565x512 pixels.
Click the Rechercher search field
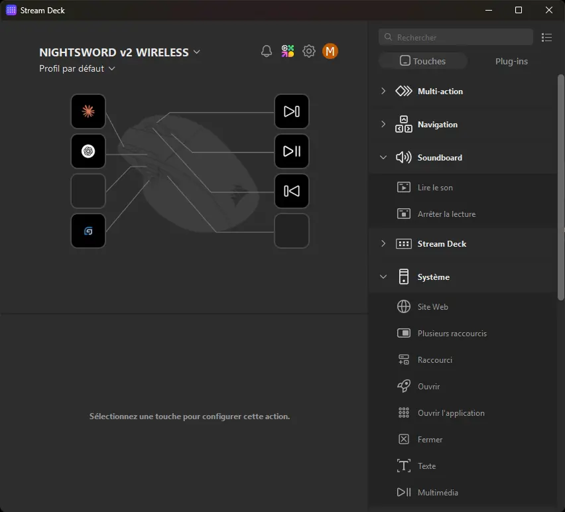click(x=456, y=37)
